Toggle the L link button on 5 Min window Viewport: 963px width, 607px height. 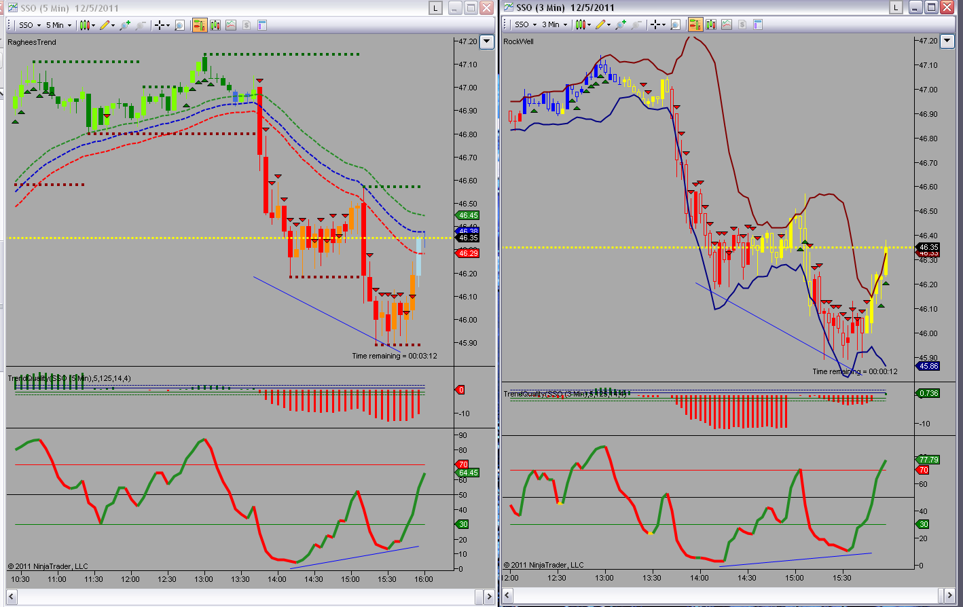tap(435, 8)
